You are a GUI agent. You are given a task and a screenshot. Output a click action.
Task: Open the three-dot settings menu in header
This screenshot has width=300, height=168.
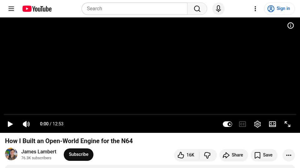pos(255,9)
